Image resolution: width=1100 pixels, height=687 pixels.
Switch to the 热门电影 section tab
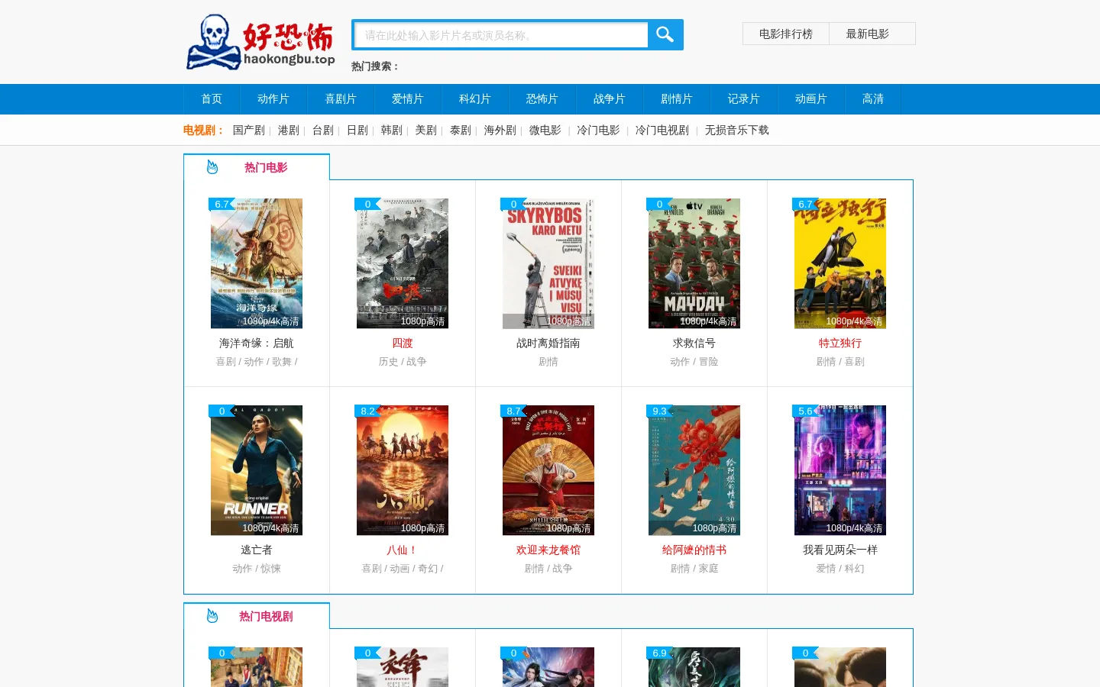tap(257, 167)
